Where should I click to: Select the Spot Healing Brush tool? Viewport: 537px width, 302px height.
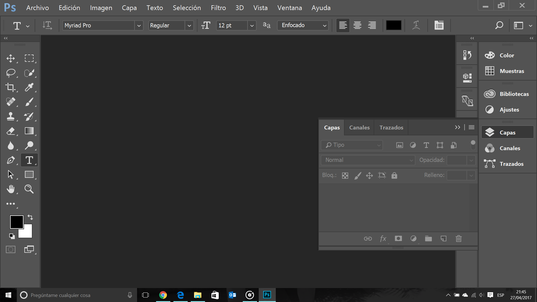pos(11,102)
